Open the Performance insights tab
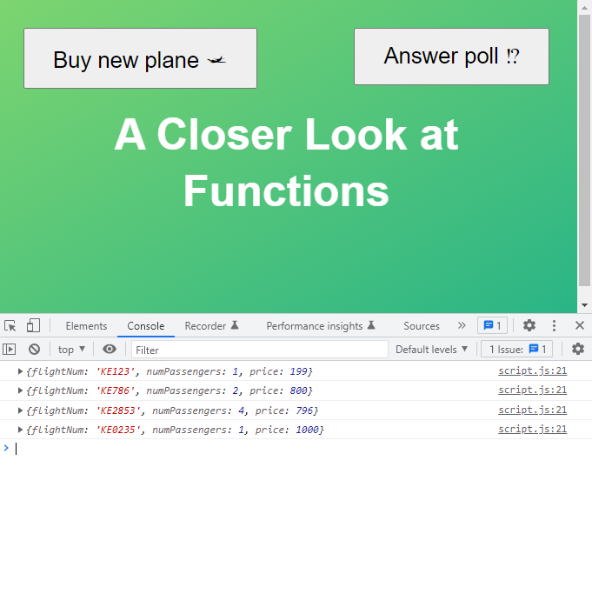Image resolution: width=592 pixels, height=594 pixels. point(321,326)
